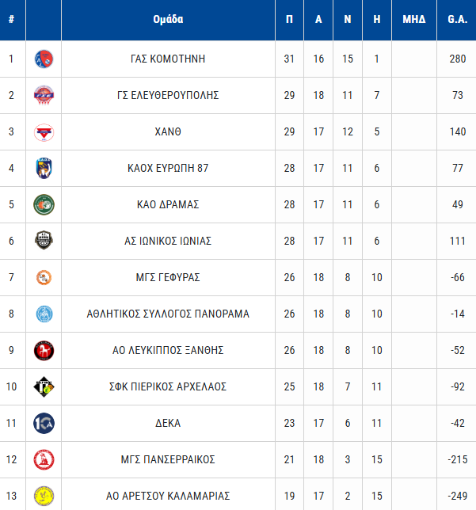
Task: Click the ΜΓΣ ΓΕΦΥΡΑΣ team logo
Action: [x=44, y=277]
